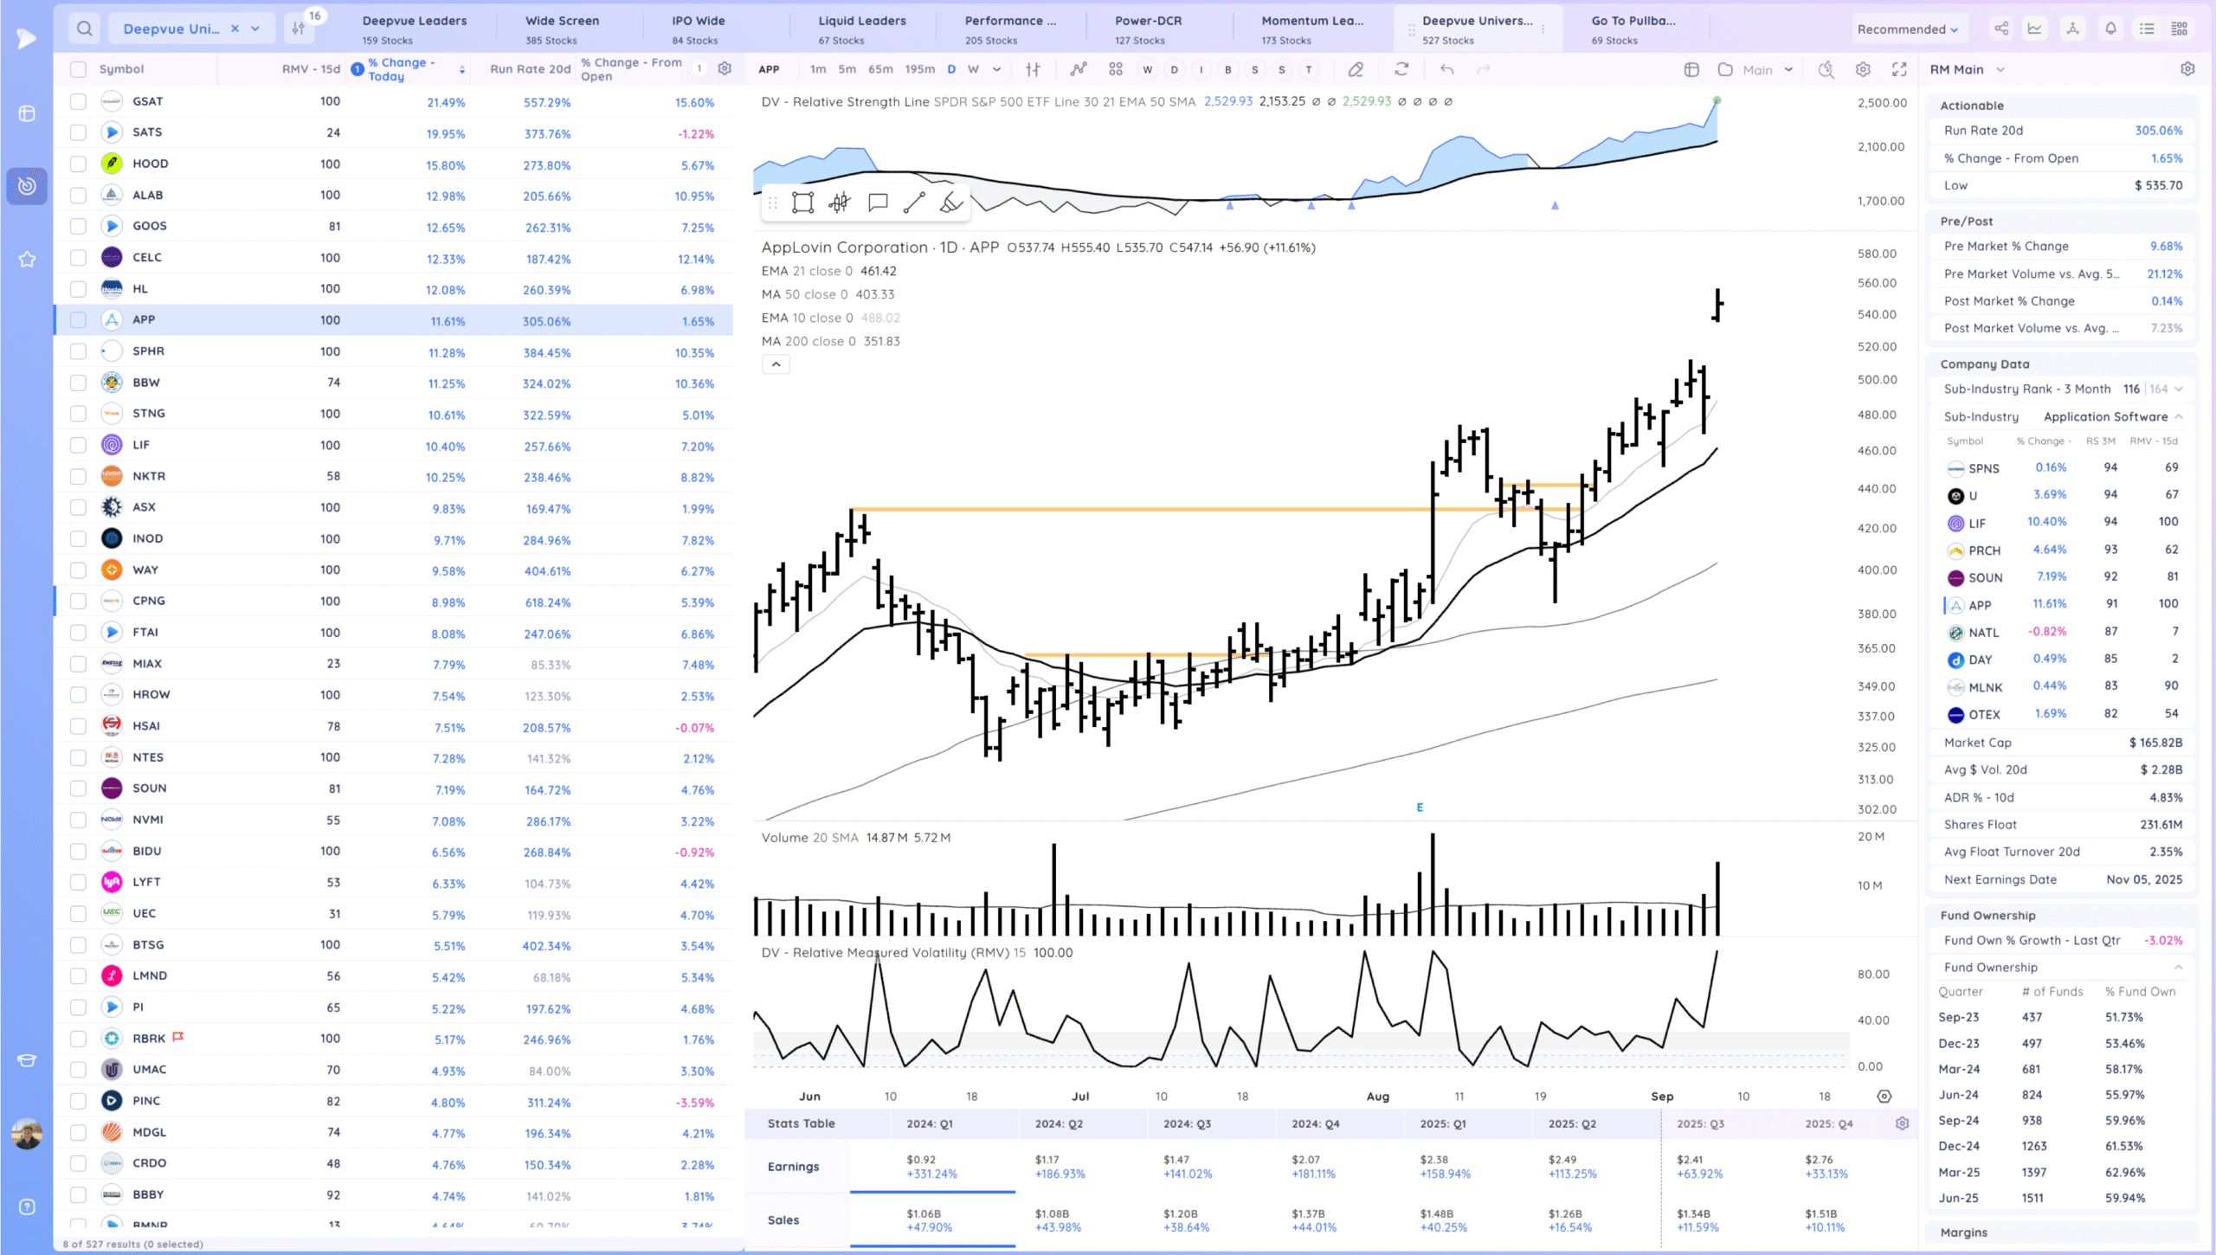Open chart settings gear icon
The width and height of the screenshot is (2216, 1255).
pos(1863,69)
